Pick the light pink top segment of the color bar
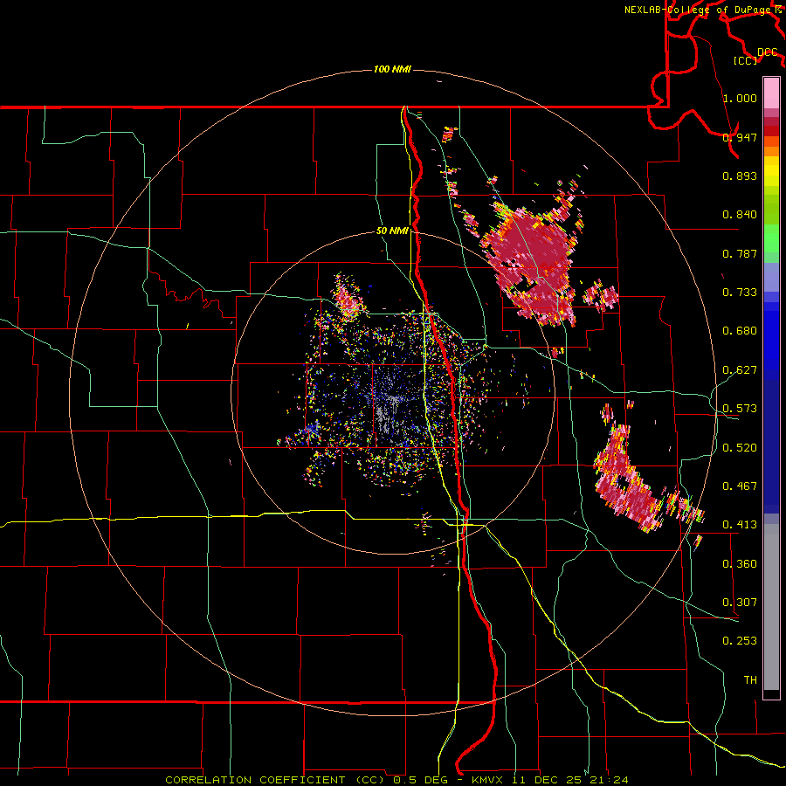Viewport: 786px width, 786px height. coord(771,93)
